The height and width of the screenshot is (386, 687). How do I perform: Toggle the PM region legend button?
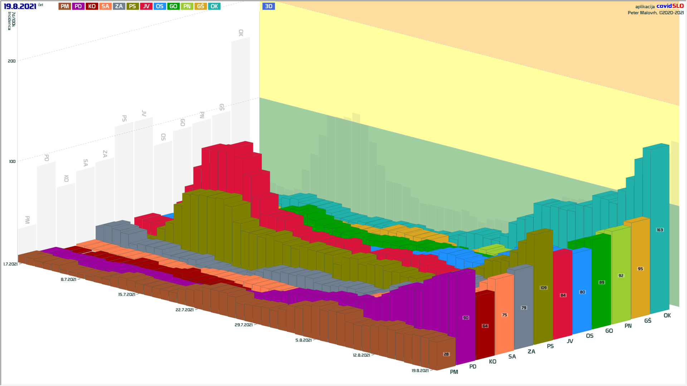(65, 6)
